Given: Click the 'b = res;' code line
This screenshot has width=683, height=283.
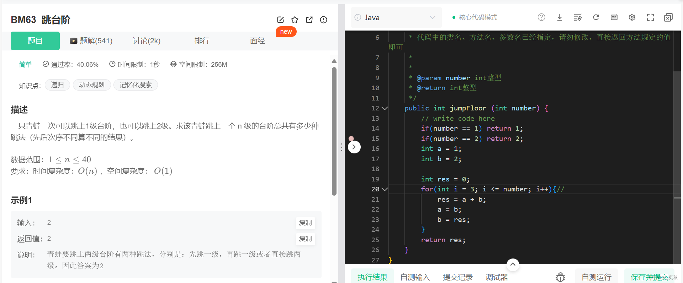Looking at the screenshot, I should (454, 220).
